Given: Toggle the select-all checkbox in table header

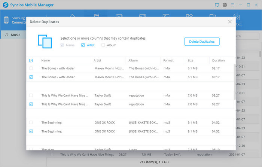Looking at the screenshot, I should coord(31,61).
